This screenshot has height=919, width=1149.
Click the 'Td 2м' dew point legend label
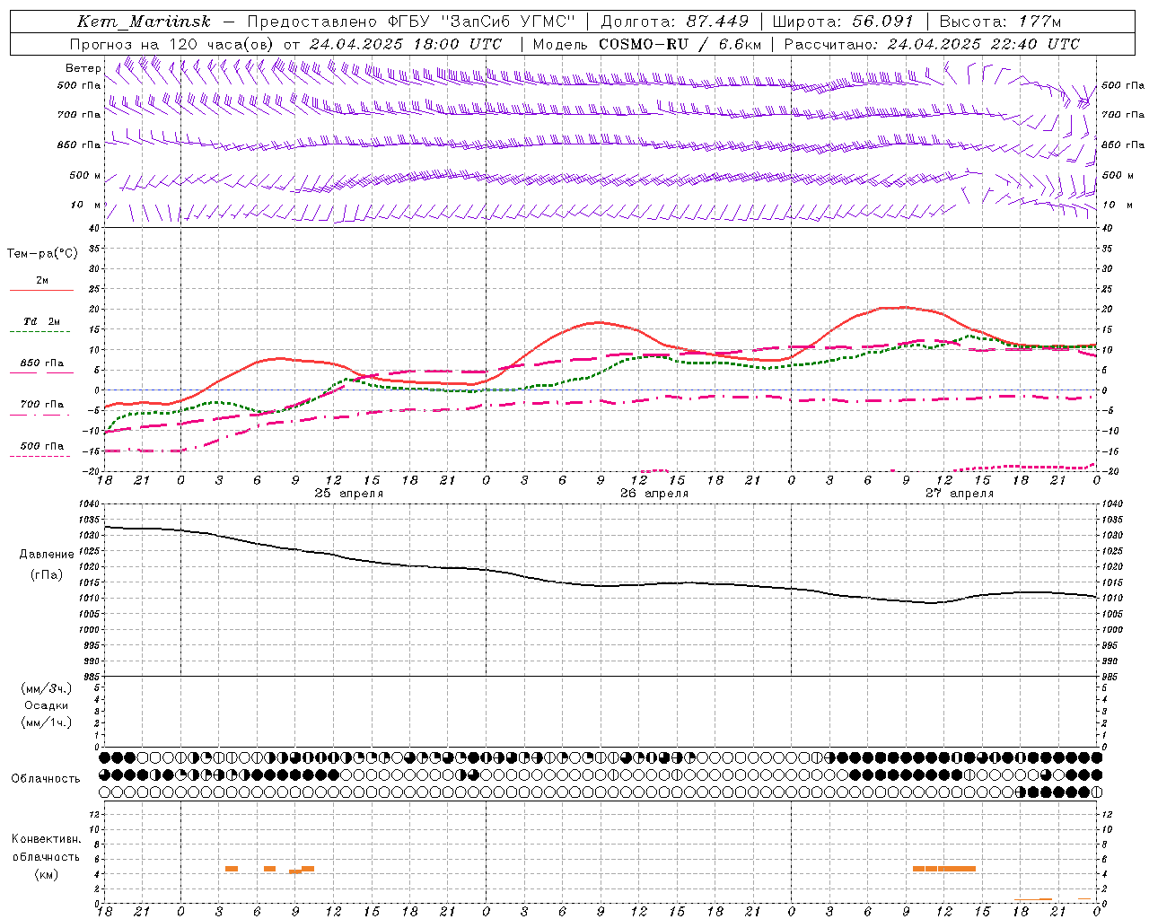point(42,321)
